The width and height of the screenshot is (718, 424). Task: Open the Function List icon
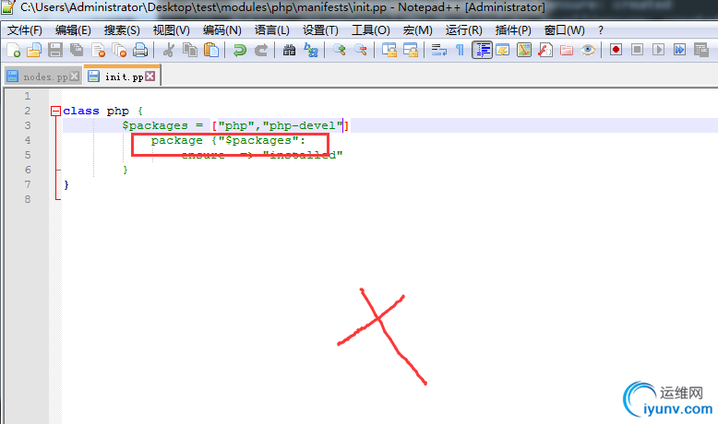(544, 50)
